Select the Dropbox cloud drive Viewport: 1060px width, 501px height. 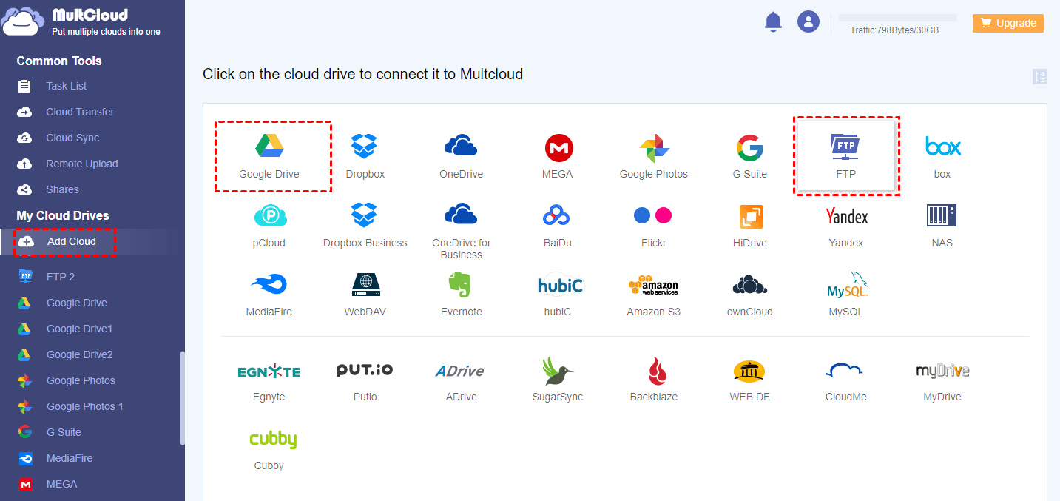[365, 147]
